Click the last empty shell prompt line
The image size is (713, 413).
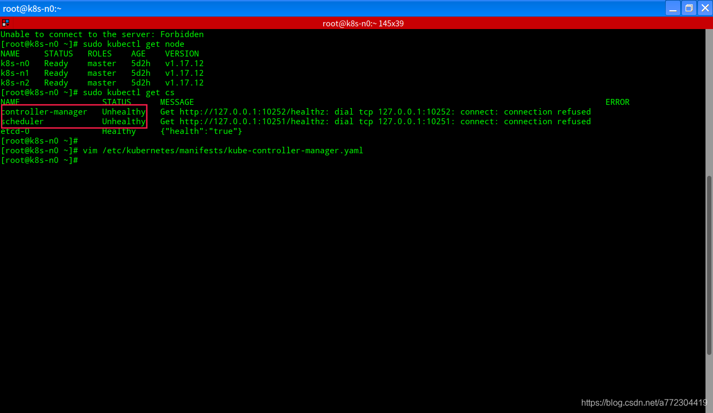pos(39,160)
